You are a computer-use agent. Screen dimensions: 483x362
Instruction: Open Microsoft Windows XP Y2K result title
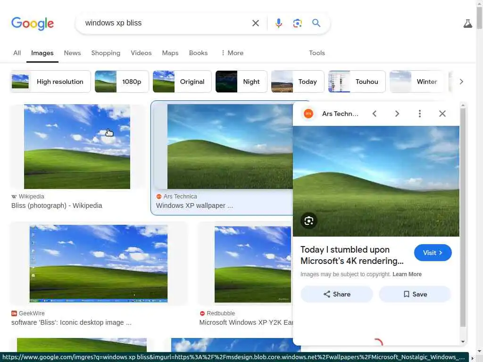click(246, 322)
